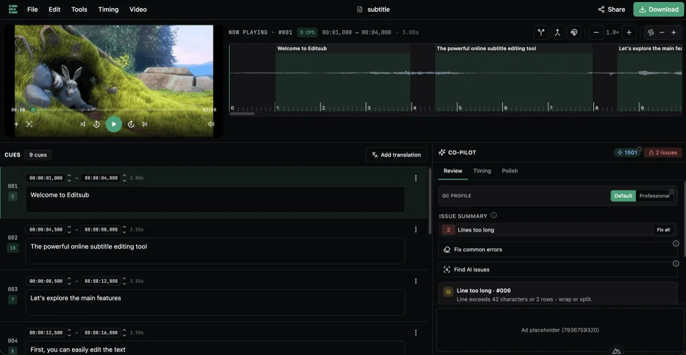Image resolution: width=686 pixels, height=355 pixels.
Task: Click the split cue icon above waveform
Action: pyautogui.click(x=541, y=32)
